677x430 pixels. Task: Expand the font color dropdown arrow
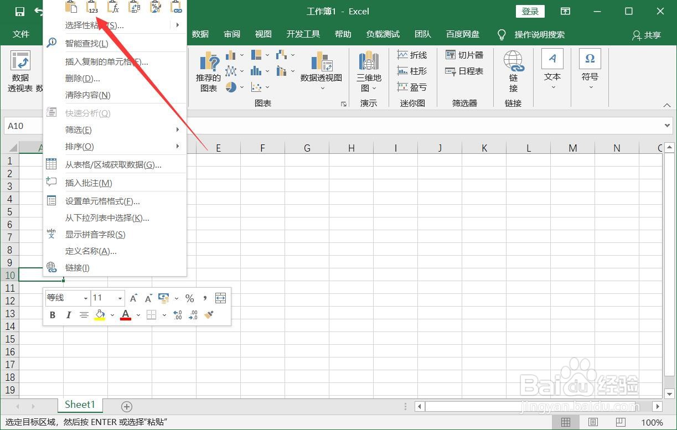click(x=138, y=315)
